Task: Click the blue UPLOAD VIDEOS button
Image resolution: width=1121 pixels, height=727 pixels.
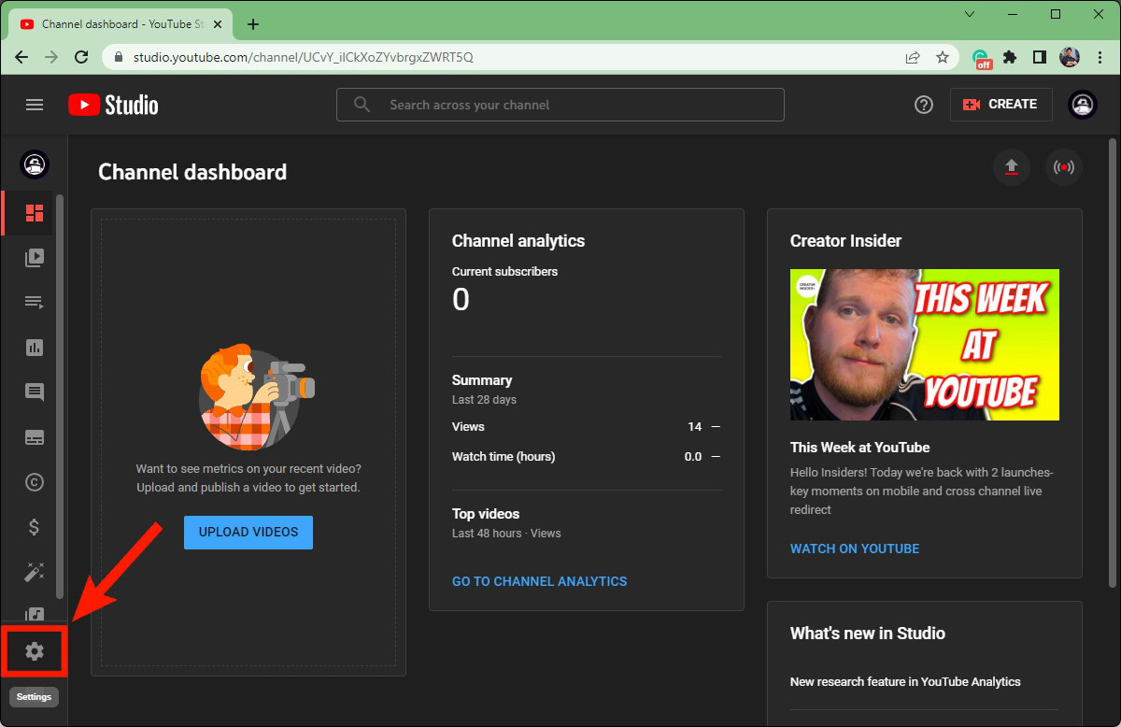Action: [248, 532]
